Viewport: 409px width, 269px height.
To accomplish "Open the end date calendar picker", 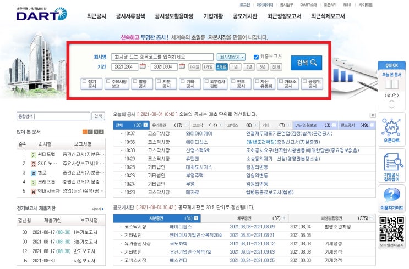I will coord(182,66).
